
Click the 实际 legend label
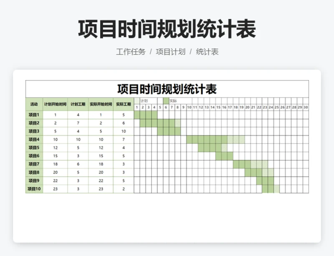point(173,101)
